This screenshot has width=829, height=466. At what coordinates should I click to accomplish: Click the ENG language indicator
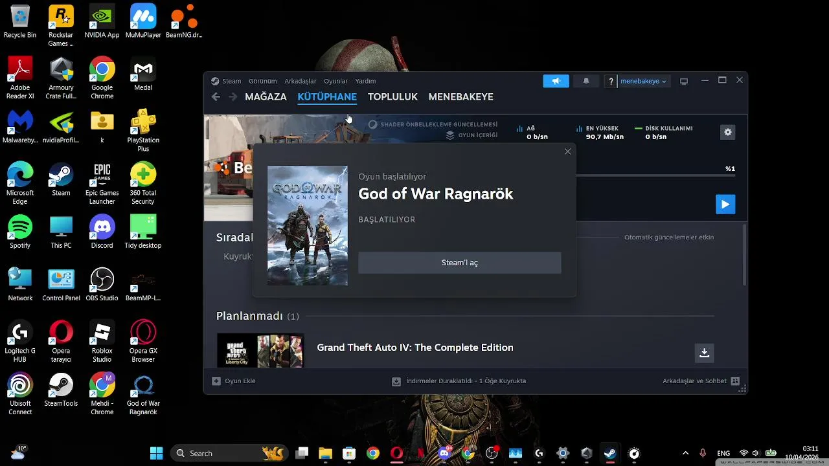pyautogui.click(x=723, y=453)
